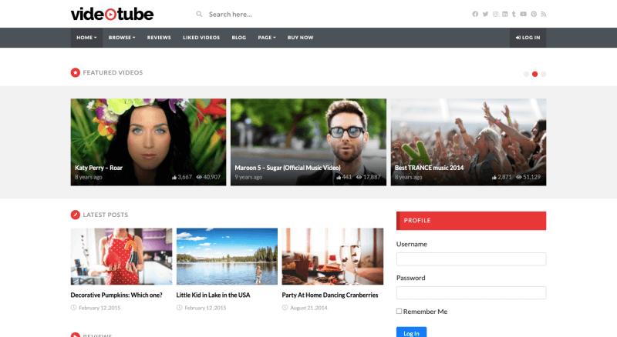The height and width of the screenshot is (337, 617).
Task: Click the "40,907" view count
Action: tap(211, 177)
